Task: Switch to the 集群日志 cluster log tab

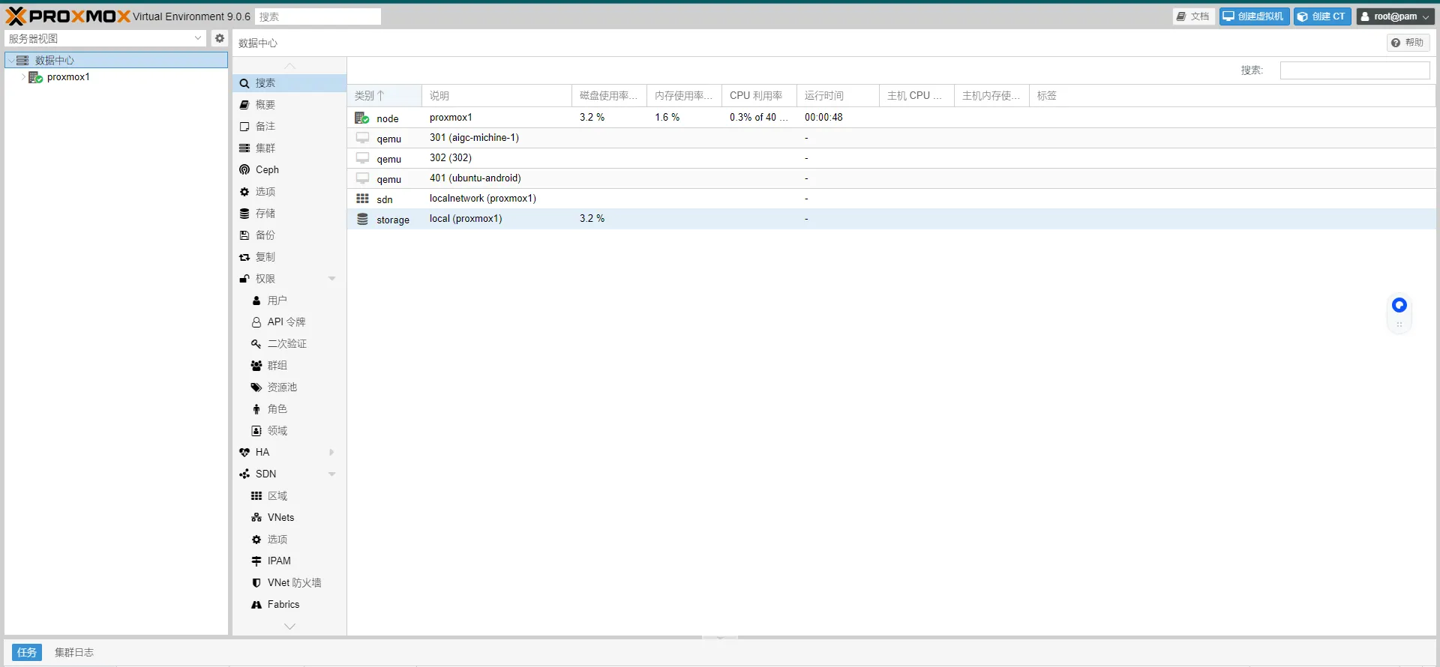Action: pos(74,653)
